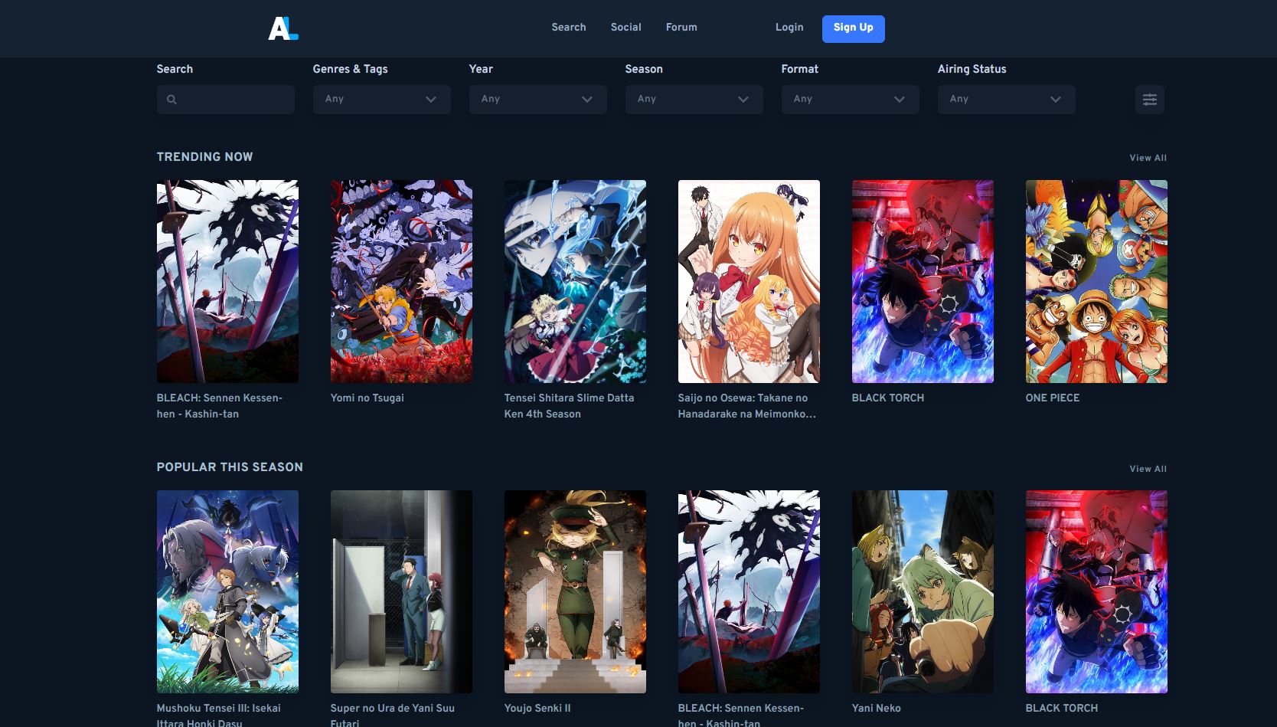This screenshot has width=1277, height=727.
Task: Focus the Search text field
Action: [x=226, y=100]
